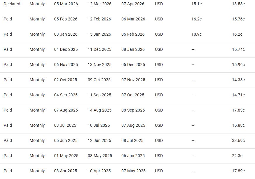Select the 15 Jan 2026 date
This screenshot has width=255, height=179.
(x=99, y=34)
